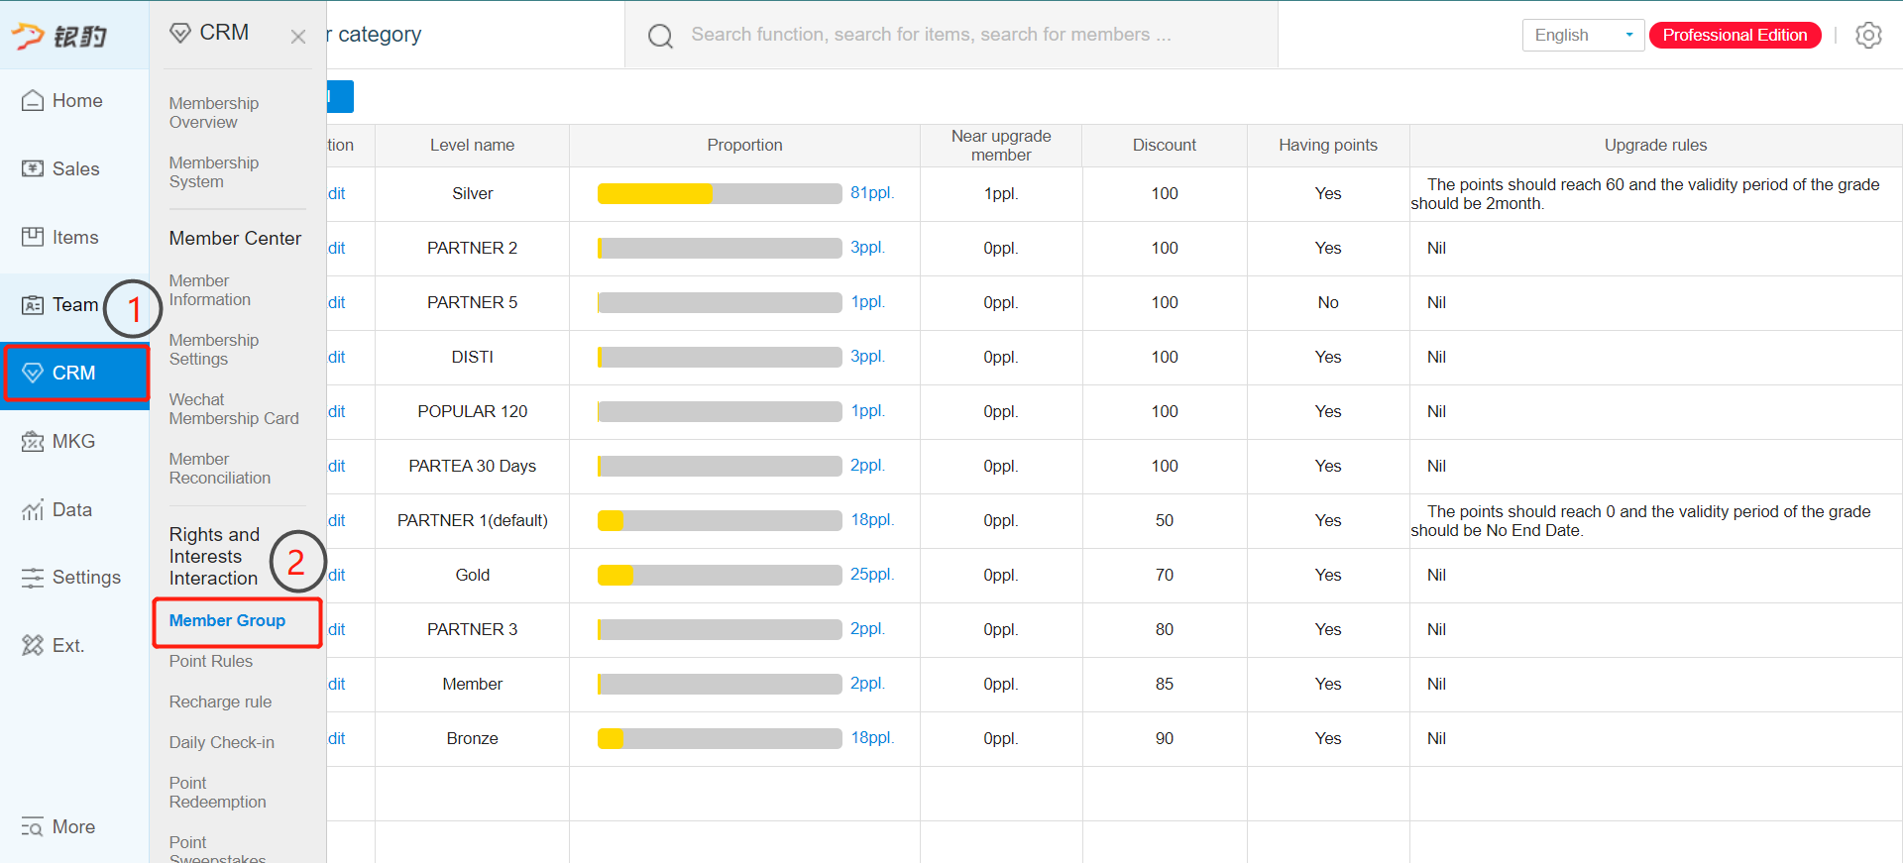Click the Pospal logo icon

pos(28,36)
